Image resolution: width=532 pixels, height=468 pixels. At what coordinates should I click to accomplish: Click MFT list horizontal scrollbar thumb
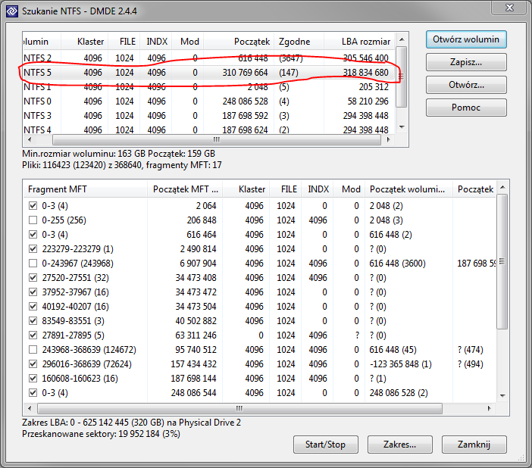(239, 408)
